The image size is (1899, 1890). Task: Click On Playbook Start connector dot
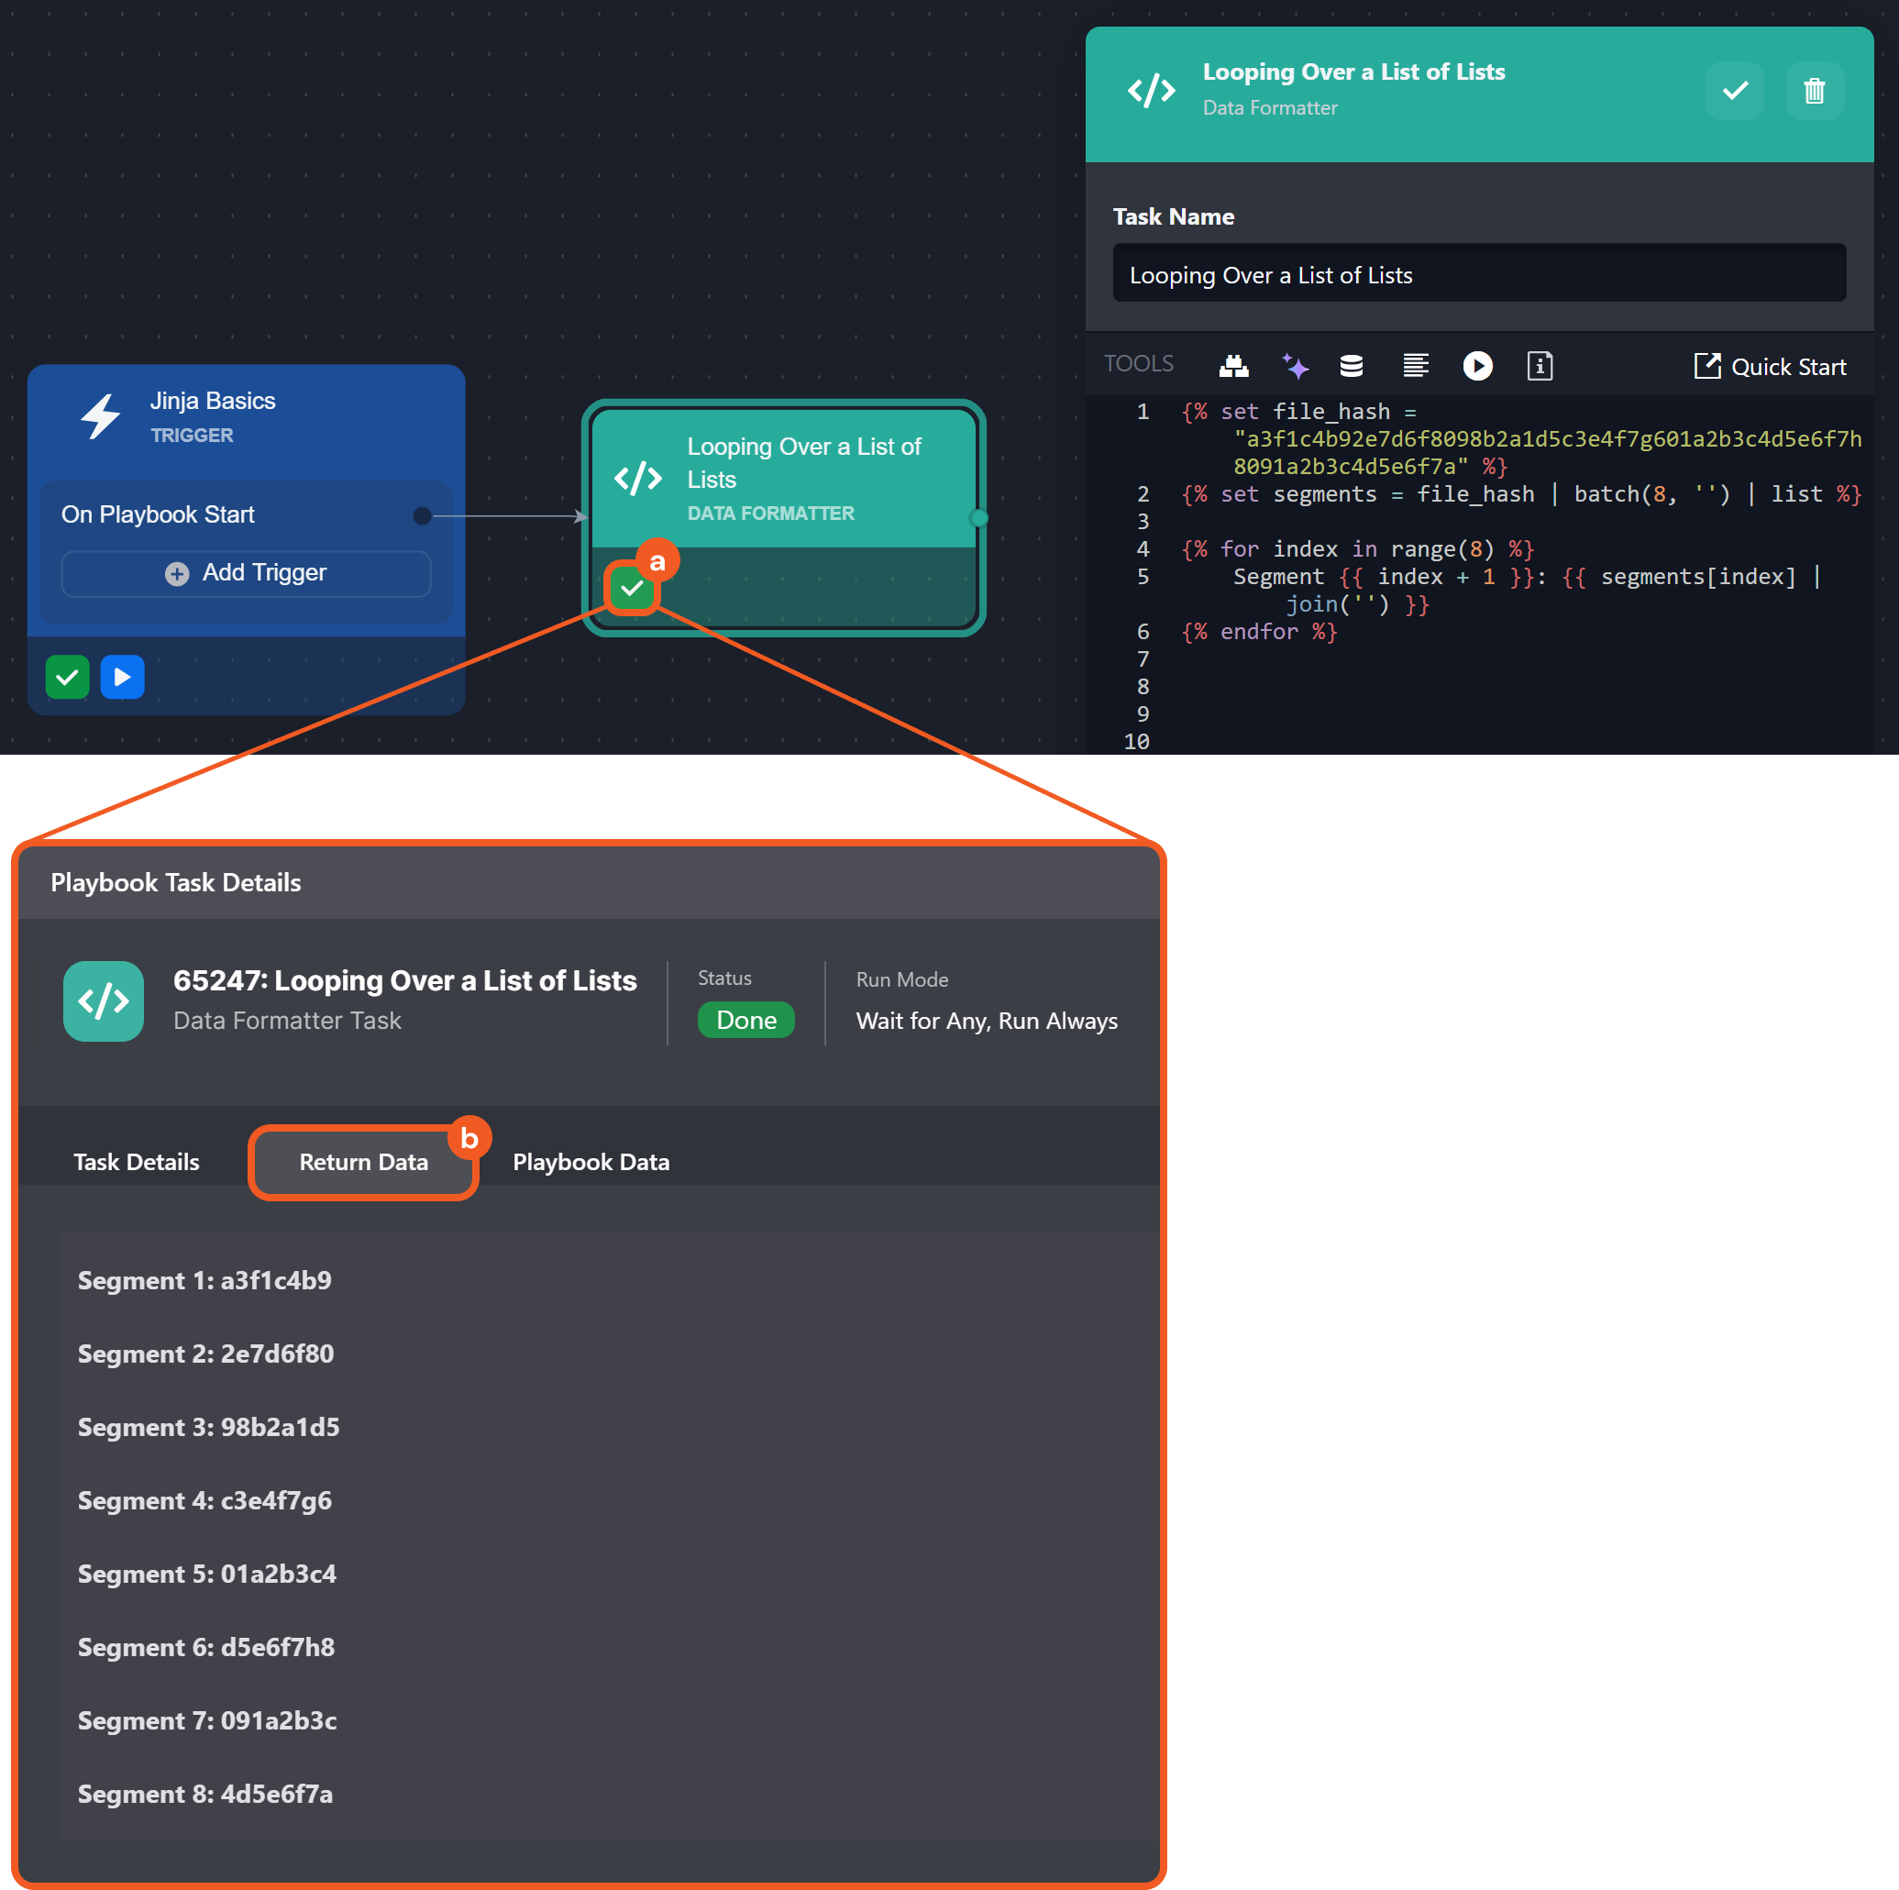423,516
